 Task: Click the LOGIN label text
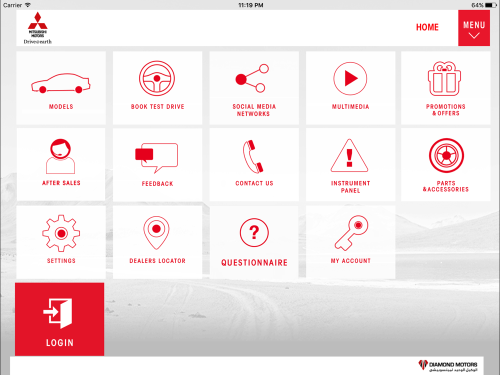[59, 343]
